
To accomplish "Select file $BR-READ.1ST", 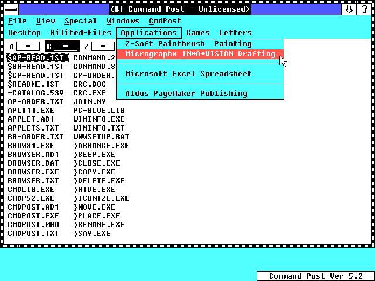I will 36,66.
